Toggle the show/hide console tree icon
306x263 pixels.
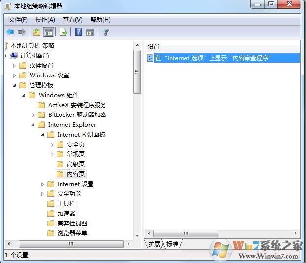point(48,32)
